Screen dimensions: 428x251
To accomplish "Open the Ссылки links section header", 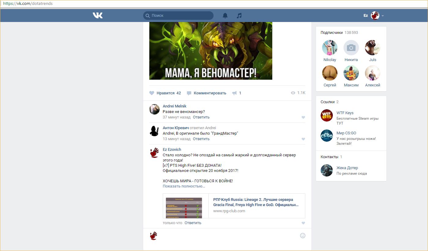I will 327,102.
